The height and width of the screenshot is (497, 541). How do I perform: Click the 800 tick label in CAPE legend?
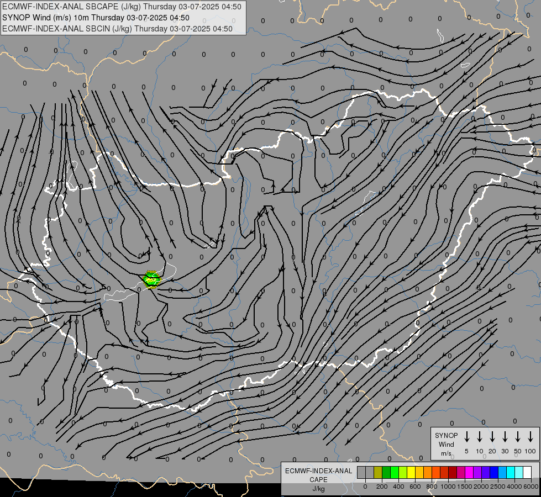click(432, 487)
